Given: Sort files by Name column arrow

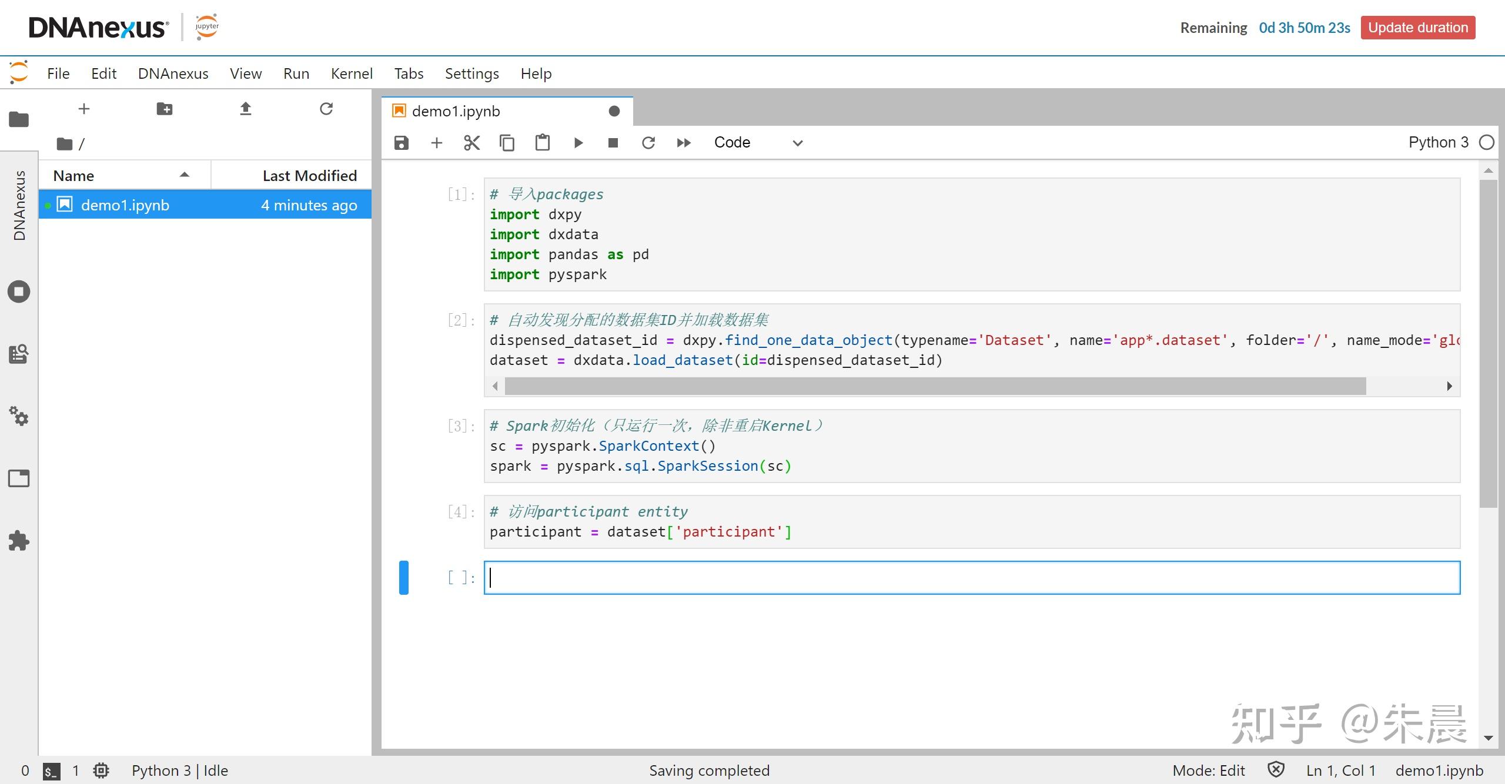Looking at the screenshot, I should click(185, 175).
